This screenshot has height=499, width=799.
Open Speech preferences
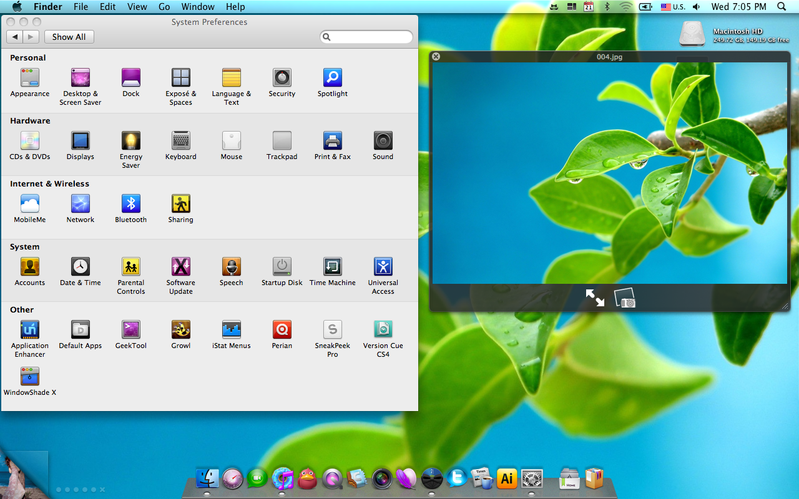(232, 271)
